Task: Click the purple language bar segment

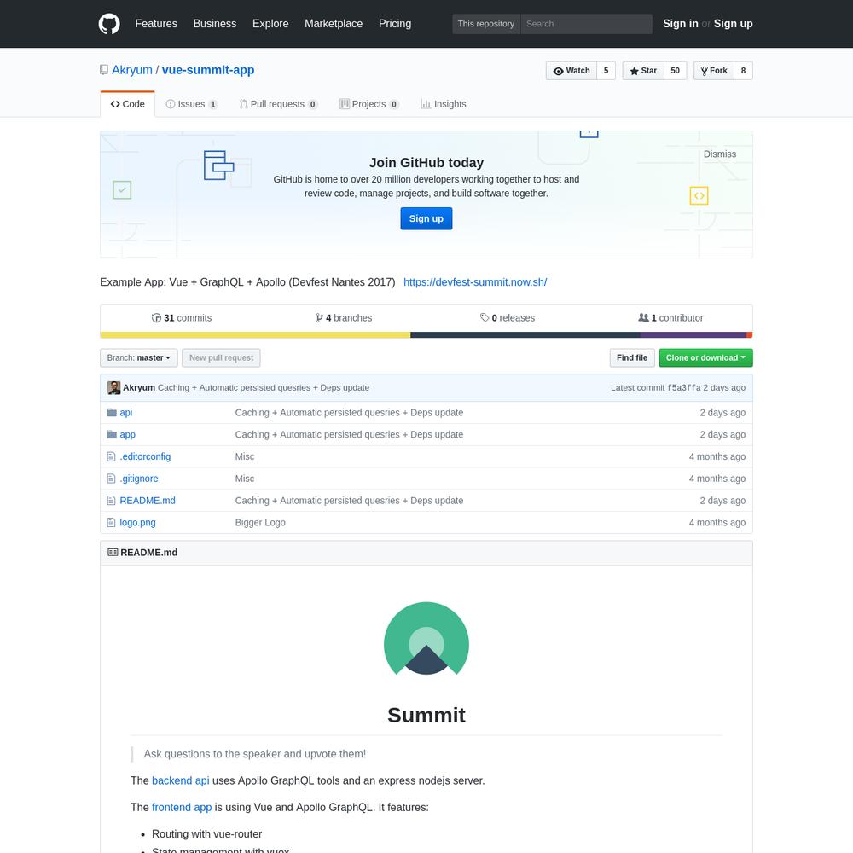Action: pyautogui.click(x=693, y=335)
